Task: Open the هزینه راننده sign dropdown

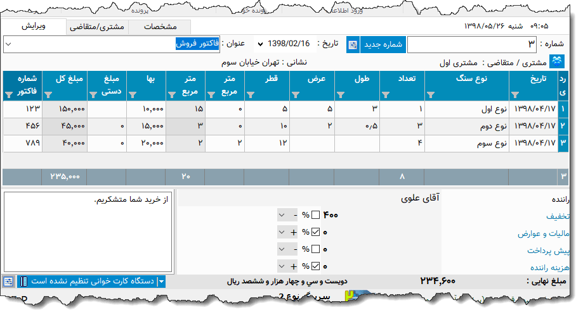Action: tap(282, 266)
